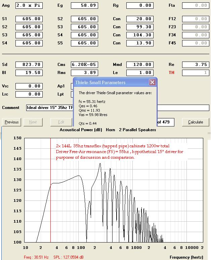211x260 pixels.
Task: Click the Con length field showing 20.00
Action: tap(140, 19)
